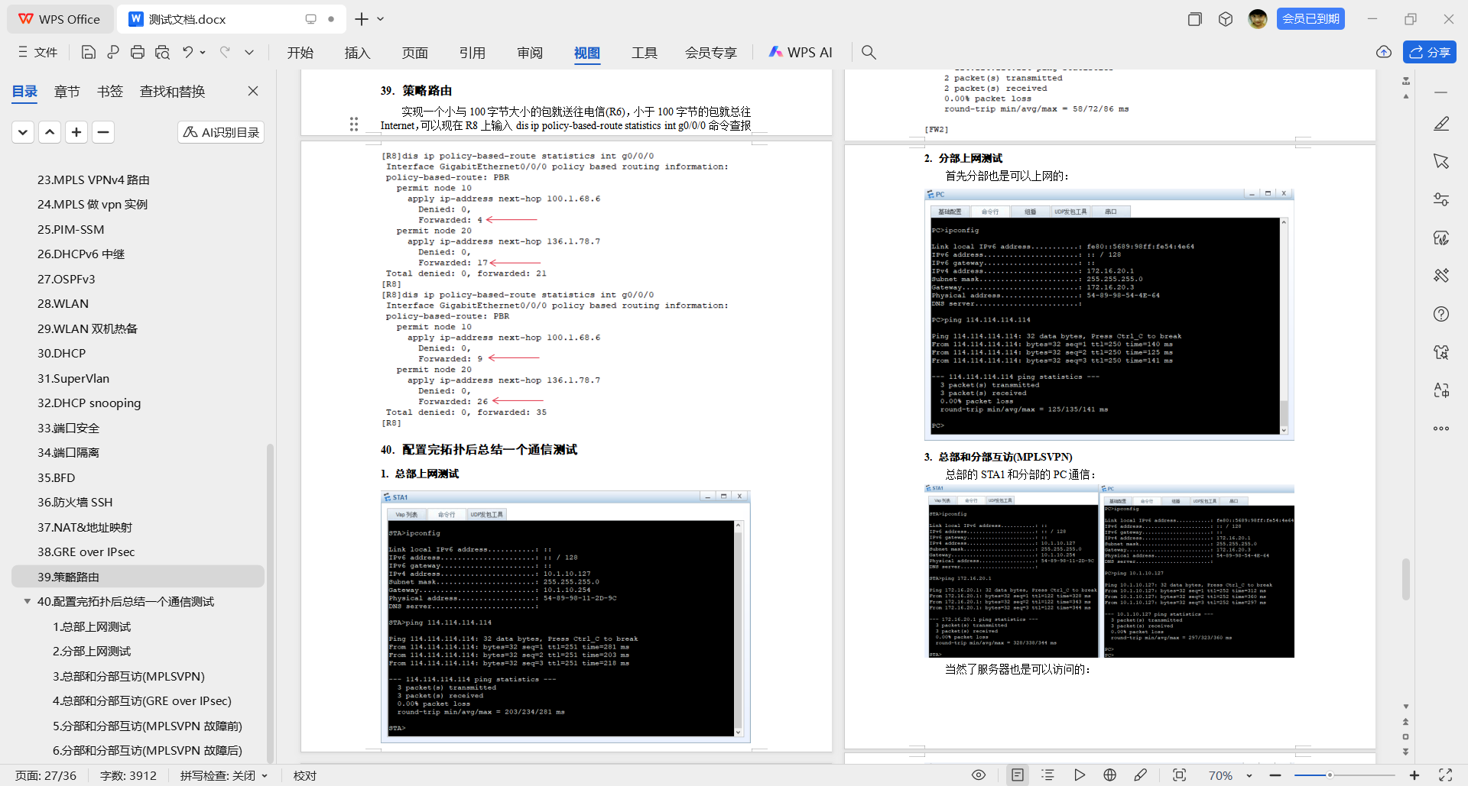1468x786 pixels.
Task: Click the 校对 proofread button
Action: pyautogui.click(x=304, y=775)
